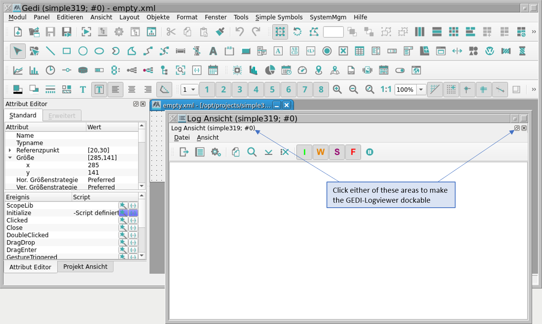Select the Text label 'A' tool
Image resolution: width=542 pixels, height=324 pixels.
pyautogui.click(x=213, y=51)
